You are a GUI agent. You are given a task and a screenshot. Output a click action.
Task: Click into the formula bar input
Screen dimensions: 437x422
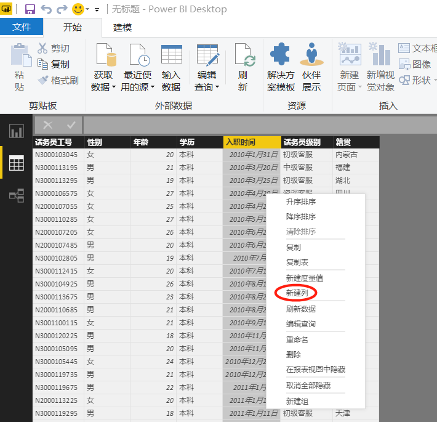(x=260, y=125)
